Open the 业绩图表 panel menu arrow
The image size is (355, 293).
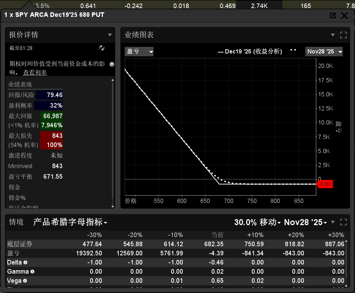click(333, 35)
